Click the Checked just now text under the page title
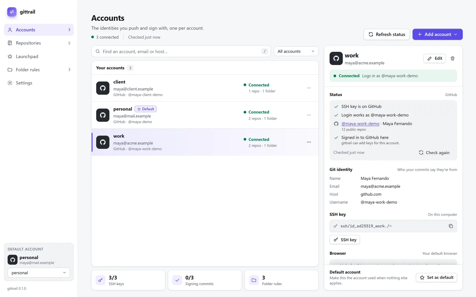The width and height of the screenshot is (476, 297). [x=144, y=37]
